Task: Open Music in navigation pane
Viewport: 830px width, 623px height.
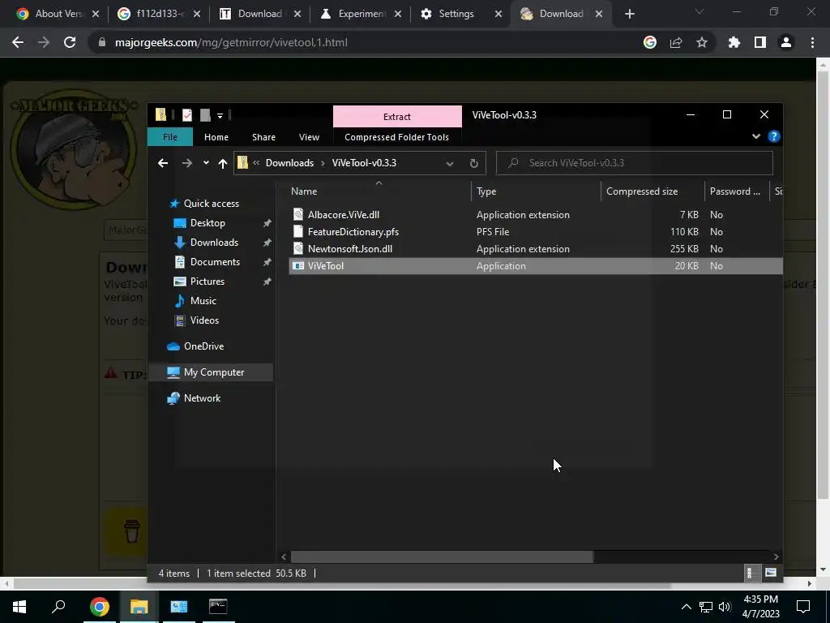Action: click(x=203, y=301)
